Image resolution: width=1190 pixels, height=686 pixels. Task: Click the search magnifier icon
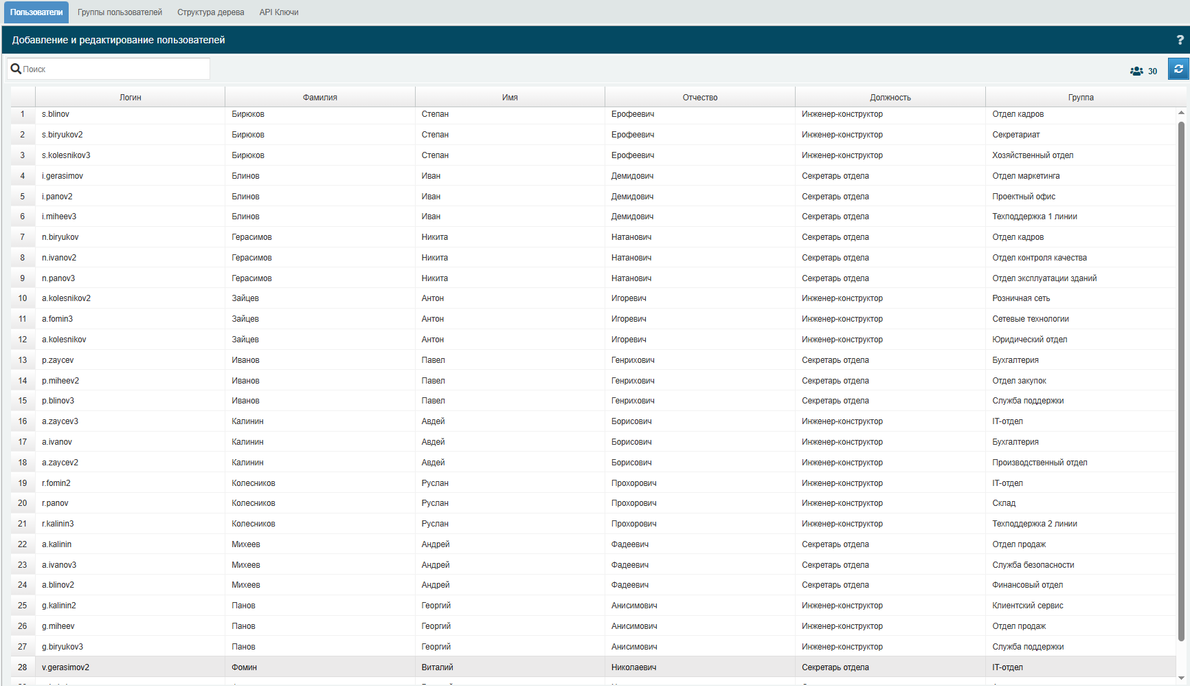[16, 69]
